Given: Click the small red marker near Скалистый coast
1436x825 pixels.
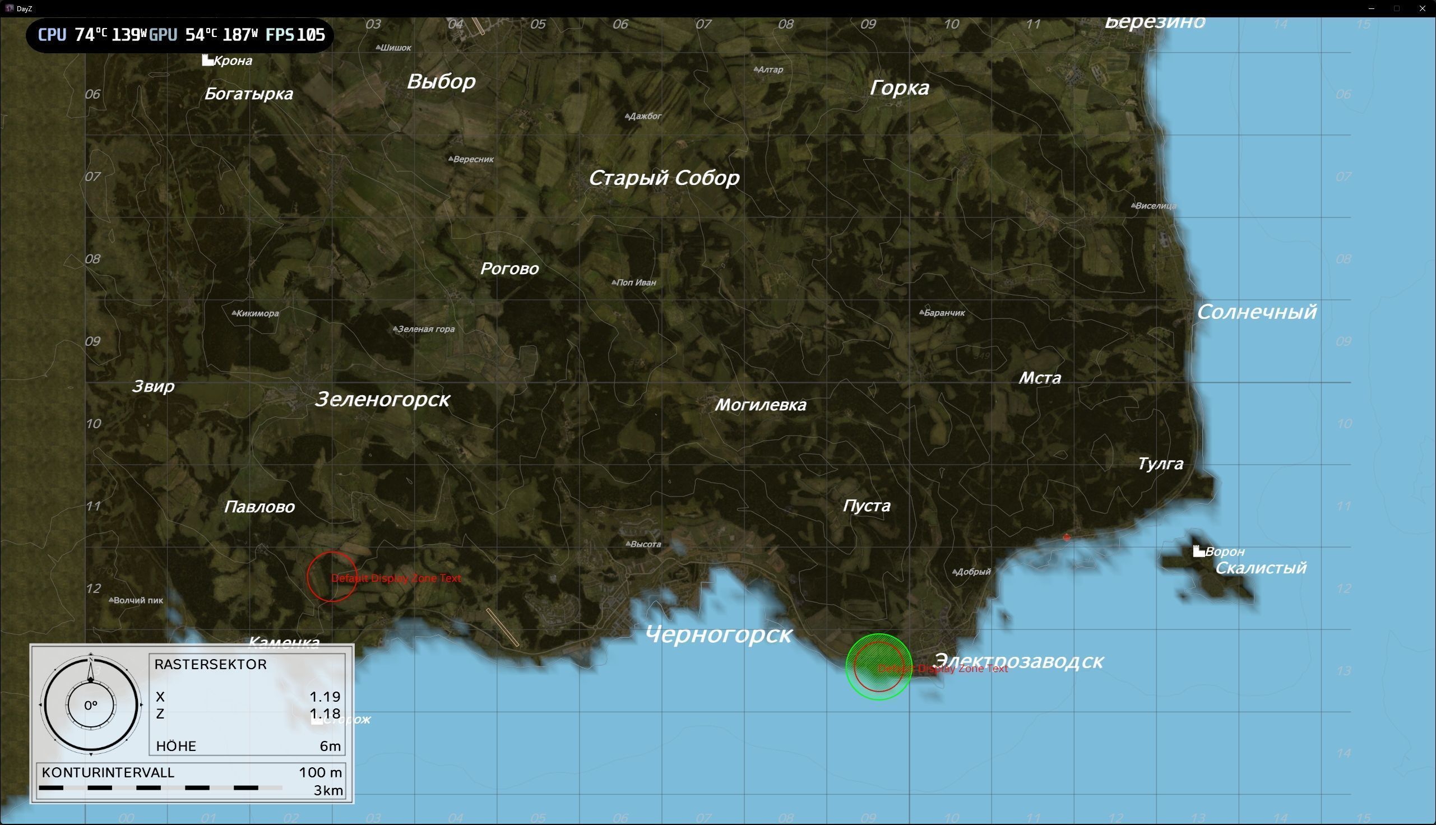Looking at the screenshot, I should pos(1067,537).
